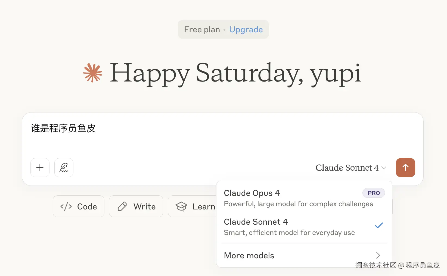Collapse the Claude Sonnet 4 model selector

[x=350, y=168]
